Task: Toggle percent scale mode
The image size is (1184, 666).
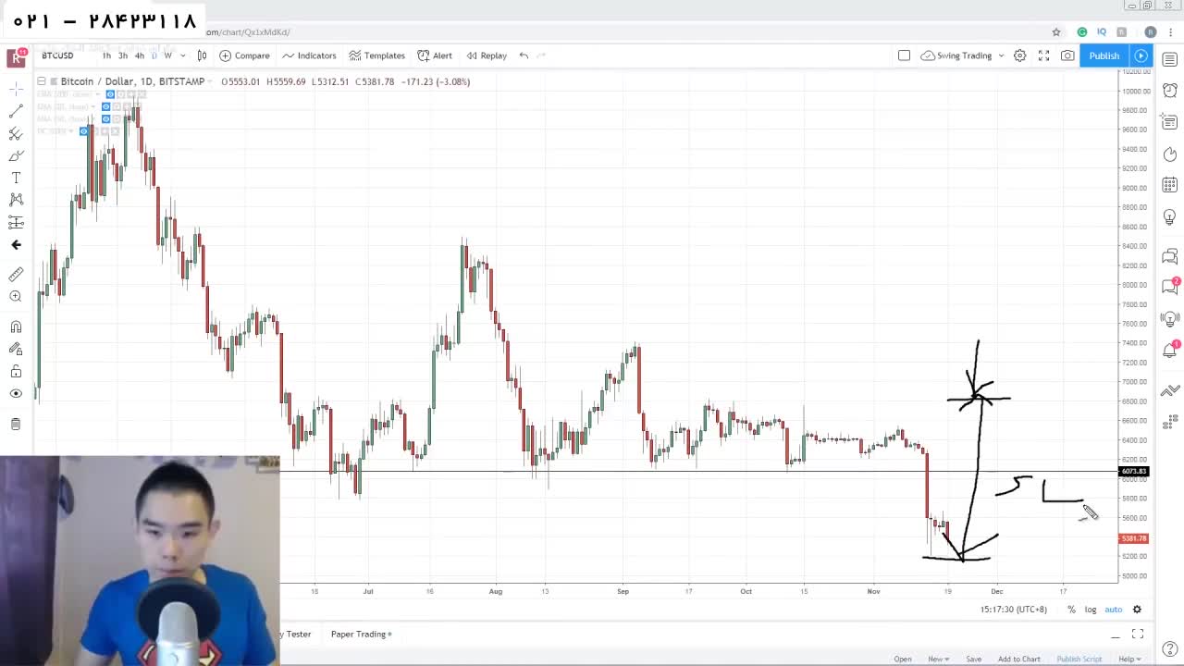Action: 1071,610
